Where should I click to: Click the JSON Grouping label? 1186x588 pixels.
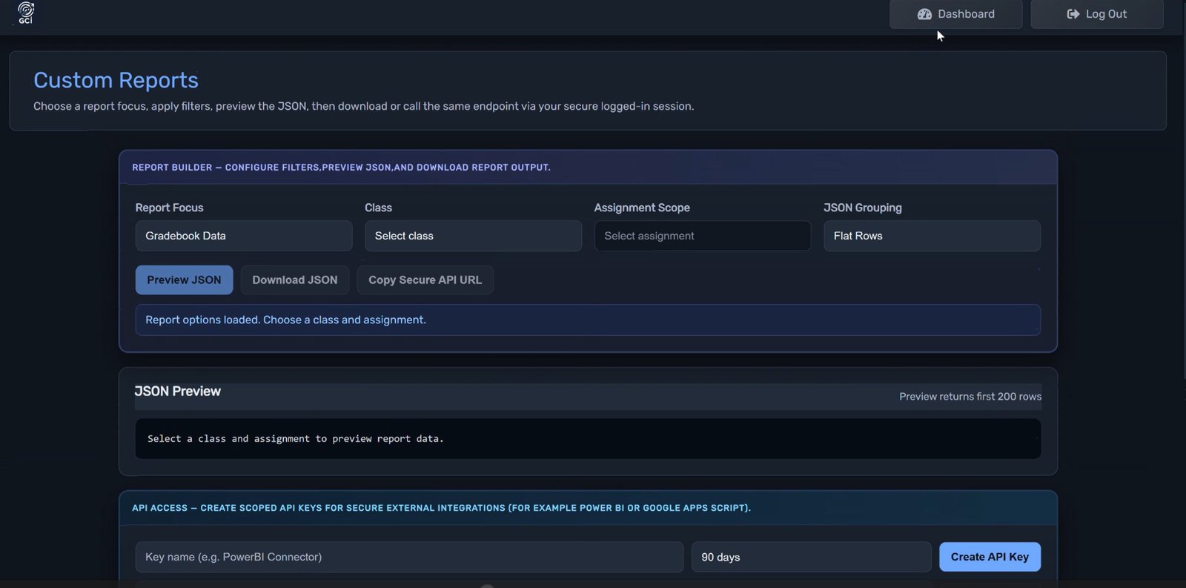click(863, 208)
